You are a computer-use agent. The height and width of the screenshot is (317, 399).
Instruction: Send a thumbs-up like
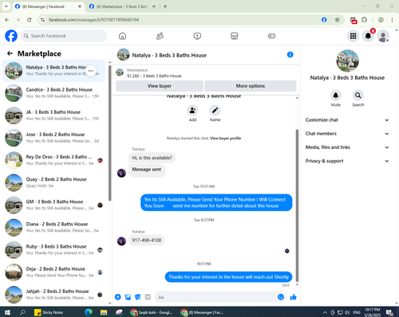click(293, 297)
